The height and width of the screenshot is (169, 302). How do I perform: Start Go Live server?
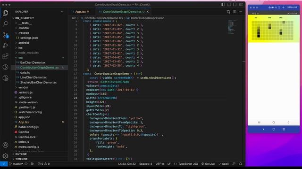click(x=208, y=164)
